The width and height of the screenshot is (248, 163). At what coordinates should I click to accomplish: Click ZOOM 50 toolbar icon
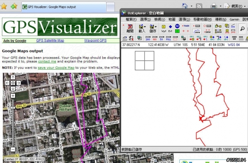(x=161, y=38)
